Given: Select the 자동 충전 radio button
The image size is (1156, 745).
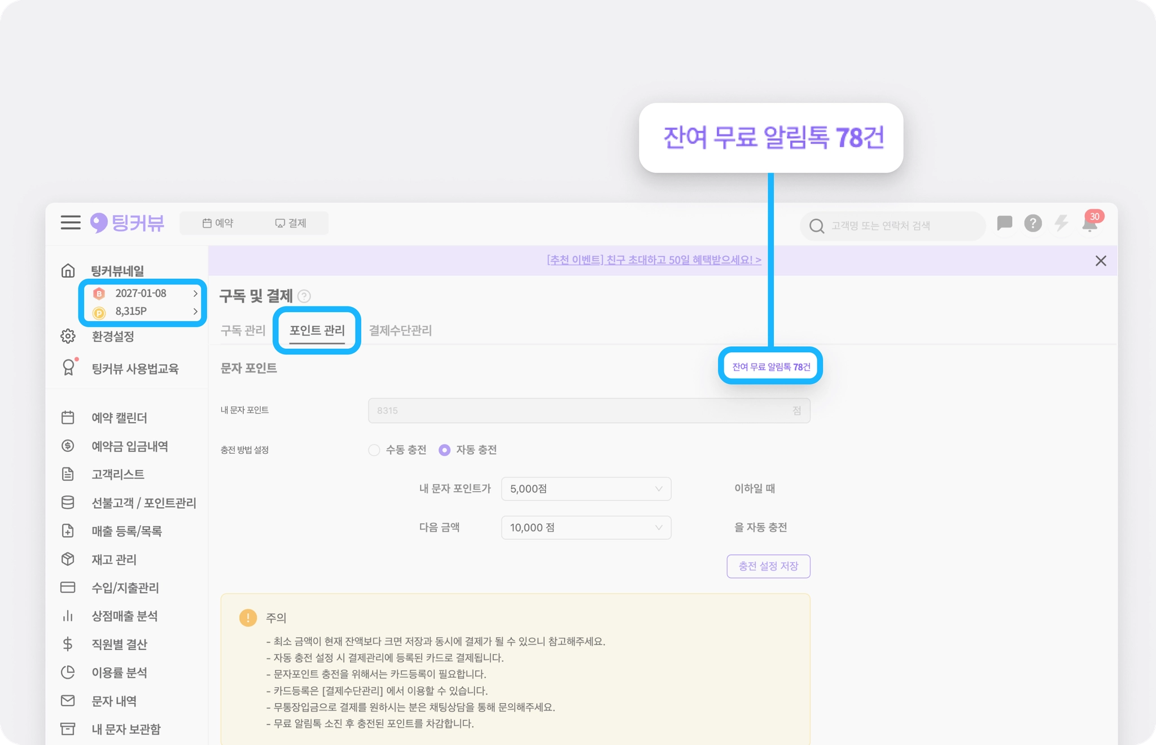Looking at the screenshot, I should tap(445, 450).
